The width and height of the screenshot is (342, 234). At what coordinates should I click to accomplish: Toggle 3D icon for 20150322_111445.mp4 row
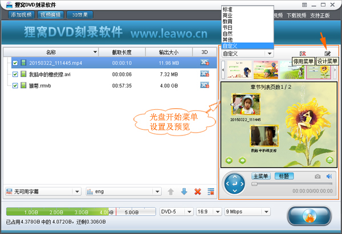click(x=205, y=63)
